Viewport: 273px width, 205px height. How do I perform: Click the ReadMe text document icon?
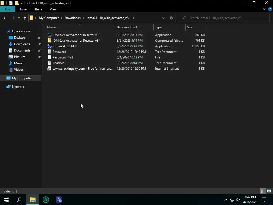[49, 63]
